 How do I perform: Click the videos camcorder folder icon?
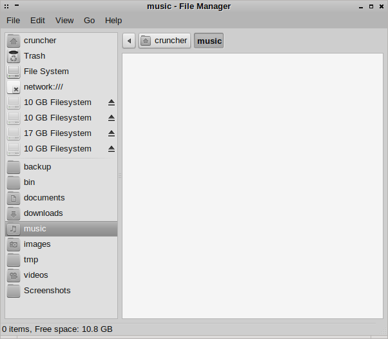tap(14, 275)
